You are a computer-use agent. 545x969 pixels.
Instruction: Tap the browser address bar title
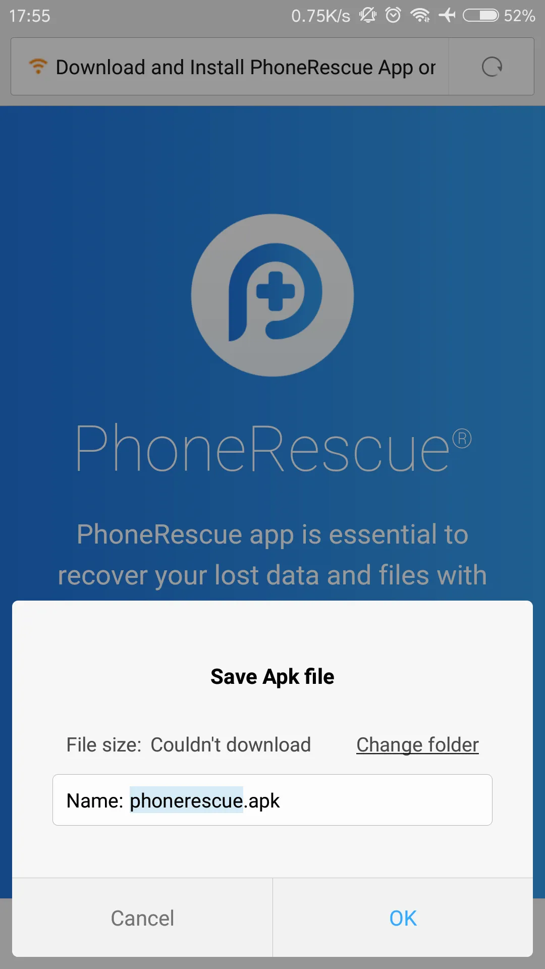(246, 67)
